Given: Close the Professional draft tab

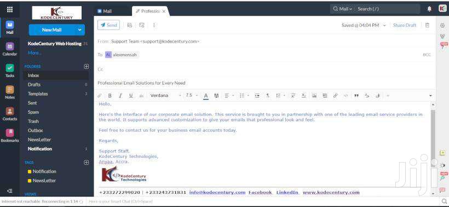Looking at the screenshot, I should pos(164,11).
